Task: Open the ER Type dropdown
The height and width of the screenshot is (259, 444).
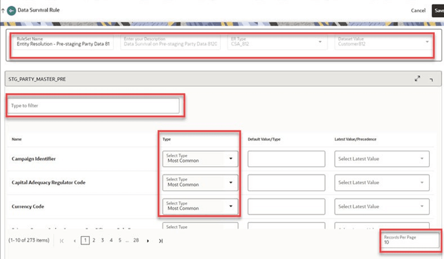Action: [x=277, y=42]
